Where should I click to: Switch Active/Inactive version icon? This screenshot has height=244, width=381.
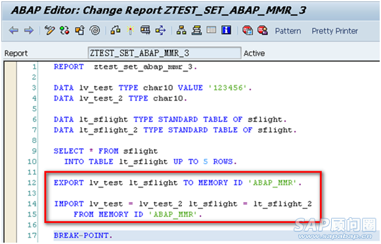tap(64, 31)
